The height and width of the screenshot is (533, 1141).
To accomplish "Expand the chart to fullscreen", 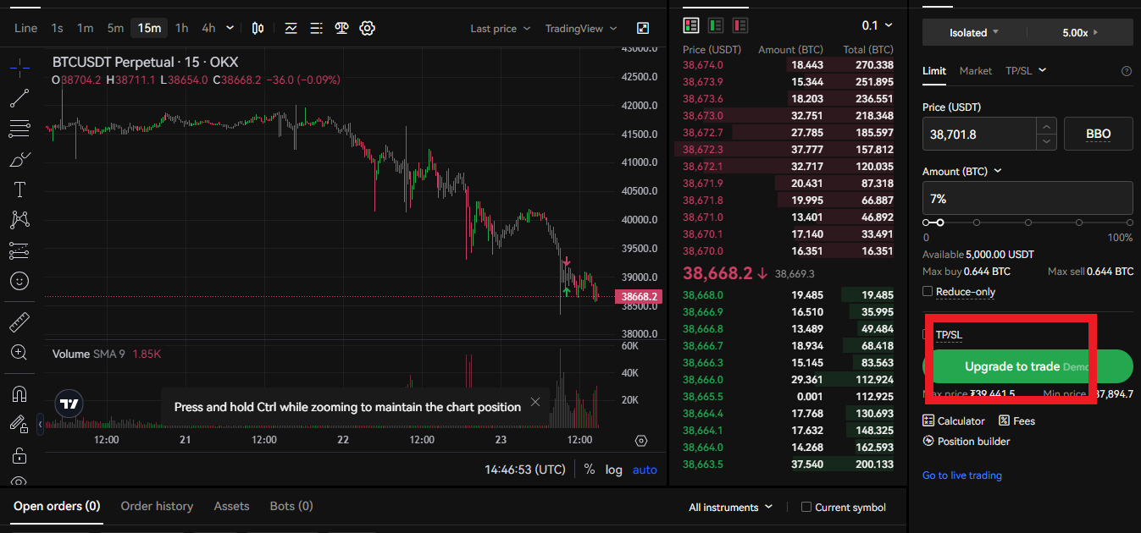I will coord(643,28).
